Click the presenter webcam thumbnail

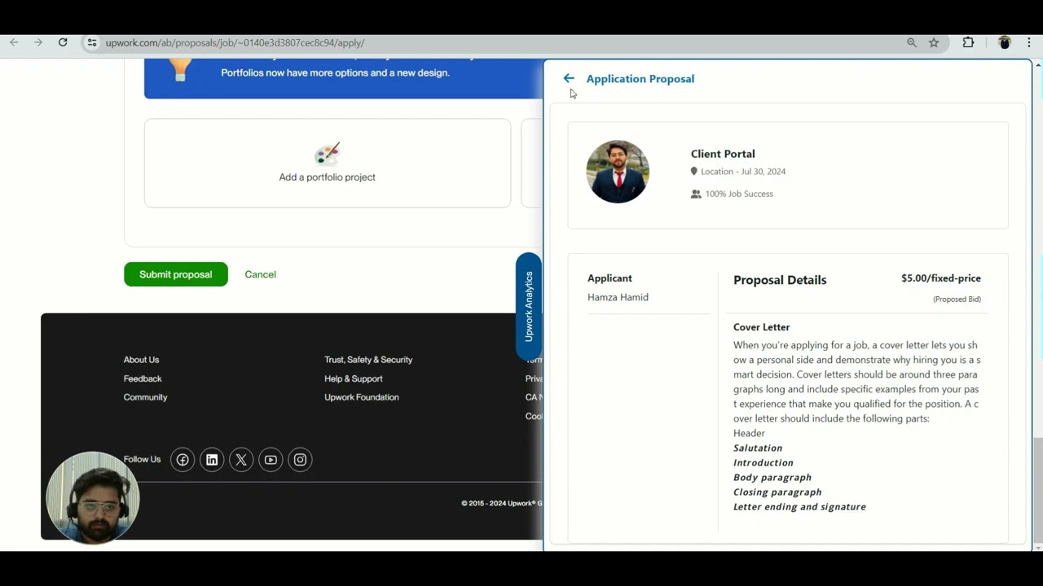(x=93, y=497)
